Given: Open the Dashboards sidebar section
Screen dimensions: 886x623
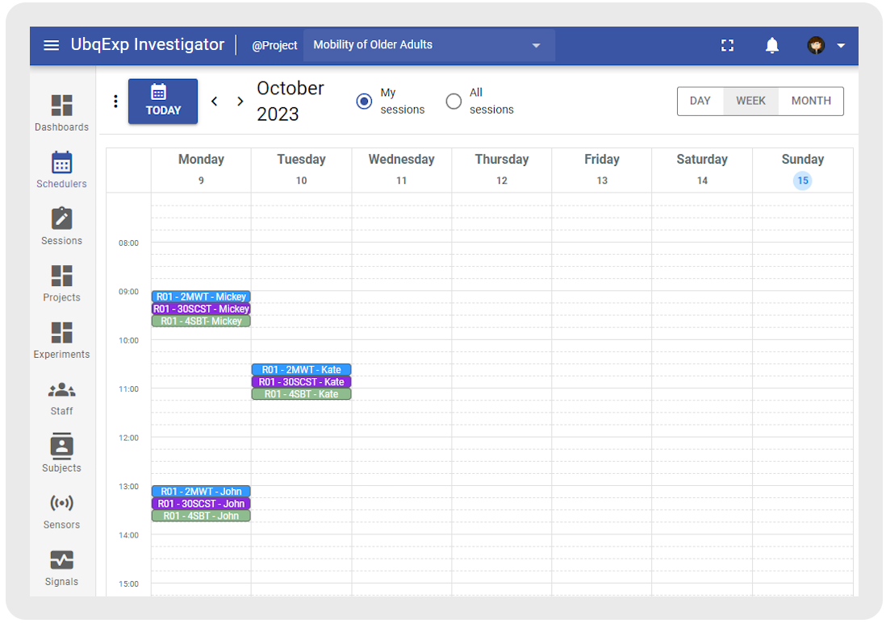Looking at the screenshot, I should coord(61,113).
